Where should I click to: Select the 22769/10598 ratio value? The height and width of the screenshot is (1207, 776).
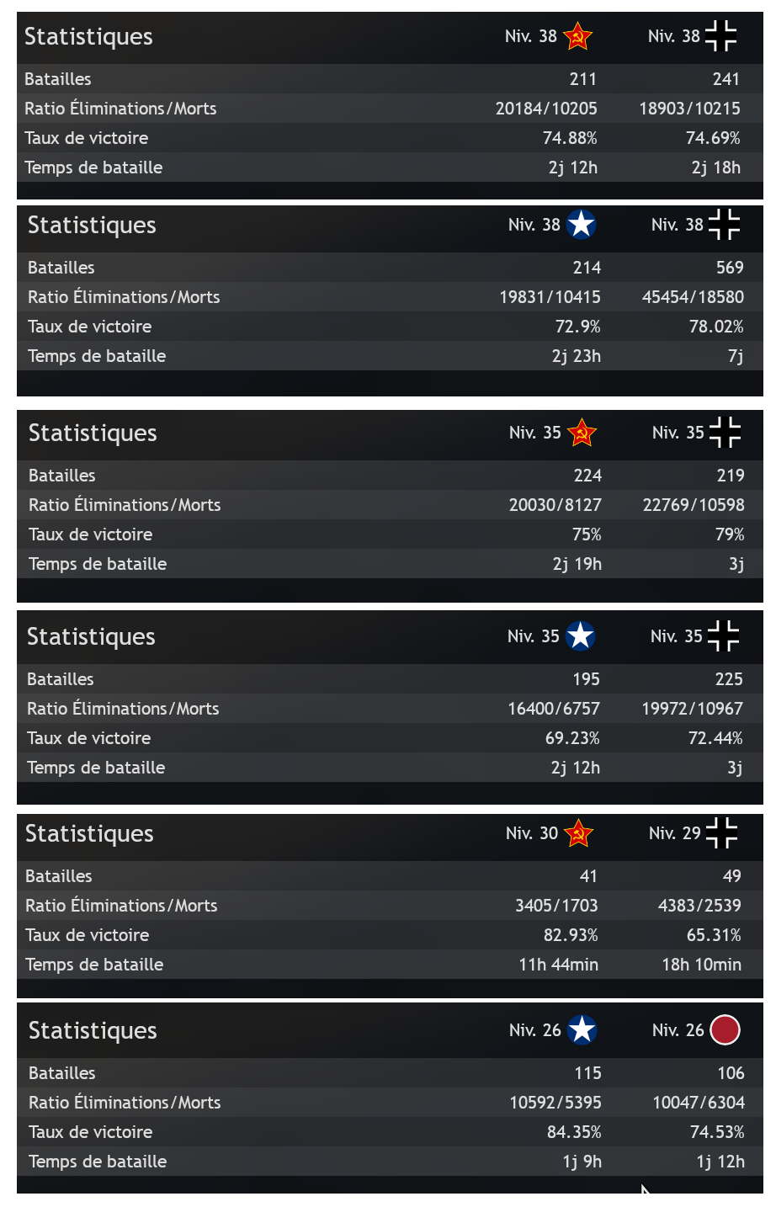tap(694, 505)
